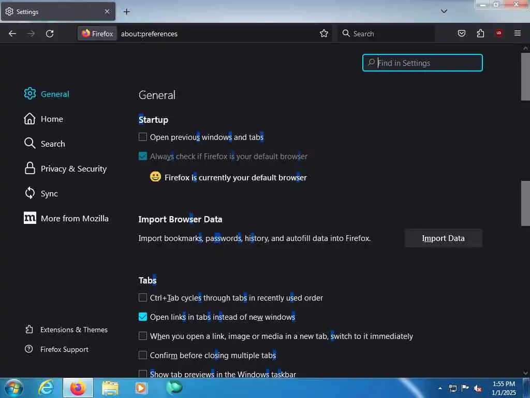Click the padlock icon beside Privacy & Security

click(x=30, y=168)
